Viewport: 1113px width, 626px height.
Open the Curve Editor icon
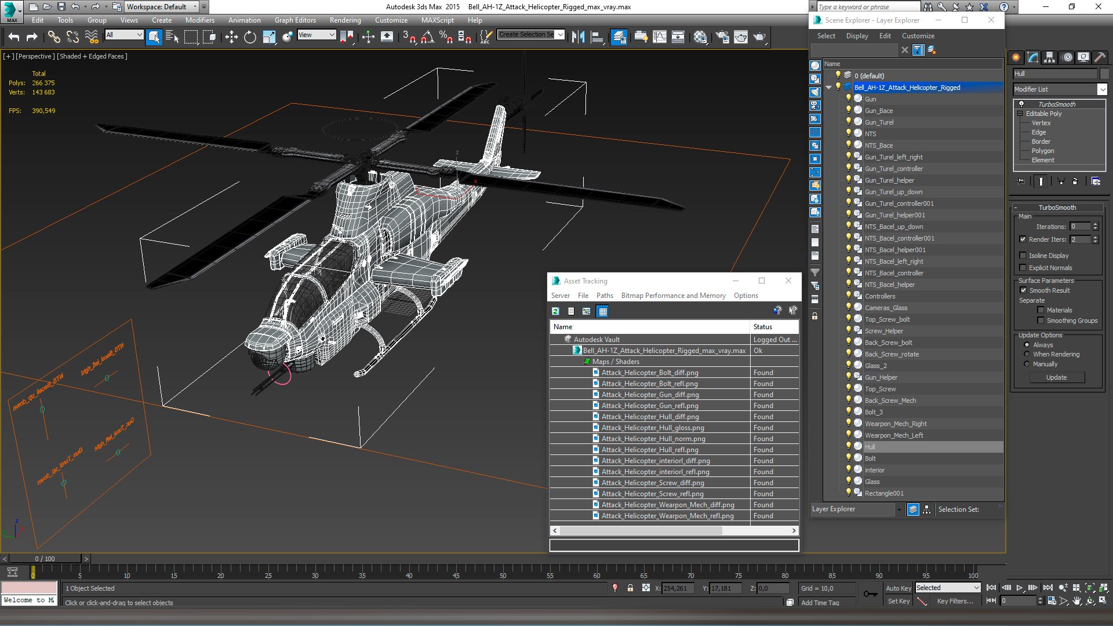[x=660, y=37]
